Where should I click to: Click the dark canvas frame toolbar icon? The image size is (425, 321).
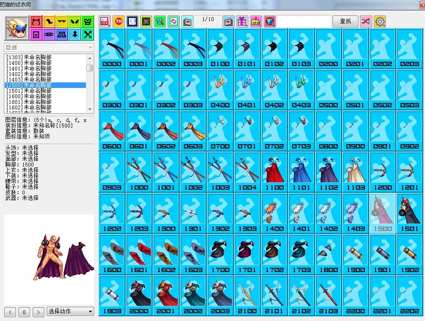(x=146, y=21)
